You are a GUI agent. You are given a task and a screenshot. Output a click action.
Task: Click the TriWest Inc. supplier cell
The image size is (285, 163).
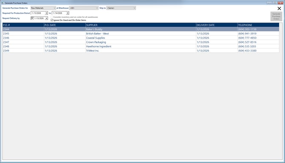click(x=141, y=51)
